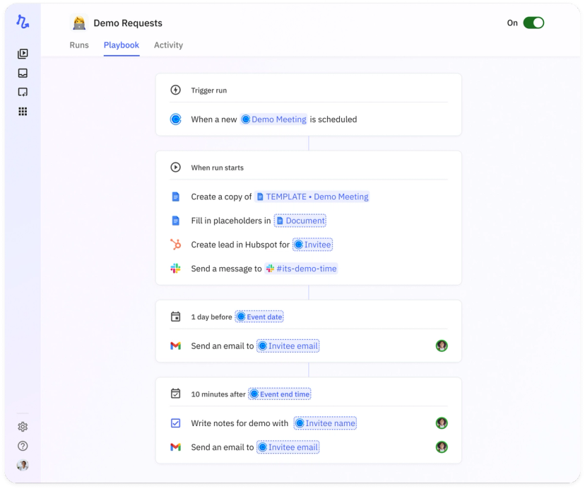Click the #its-demo-time channel link
Screen dimensions: 585x489
(302, 269)
